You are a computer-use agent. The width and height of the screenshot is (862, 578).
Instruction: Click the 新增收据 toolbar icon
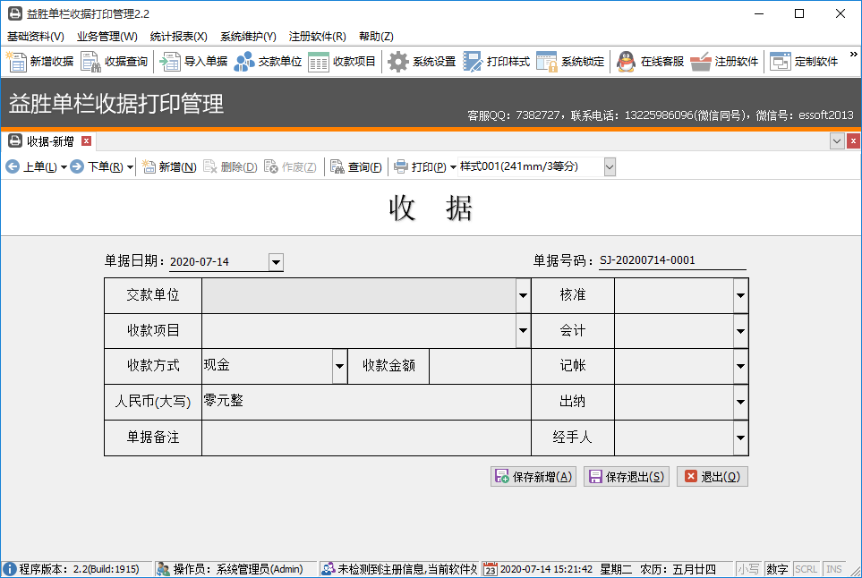click(39, 62)
